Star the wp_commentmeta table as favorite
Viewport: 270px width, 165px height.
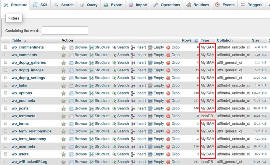click(x=64, y=47)
